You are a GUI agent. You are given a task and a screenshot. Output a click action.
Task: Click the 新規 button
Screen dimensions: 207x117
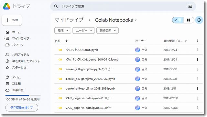[12, 20]
